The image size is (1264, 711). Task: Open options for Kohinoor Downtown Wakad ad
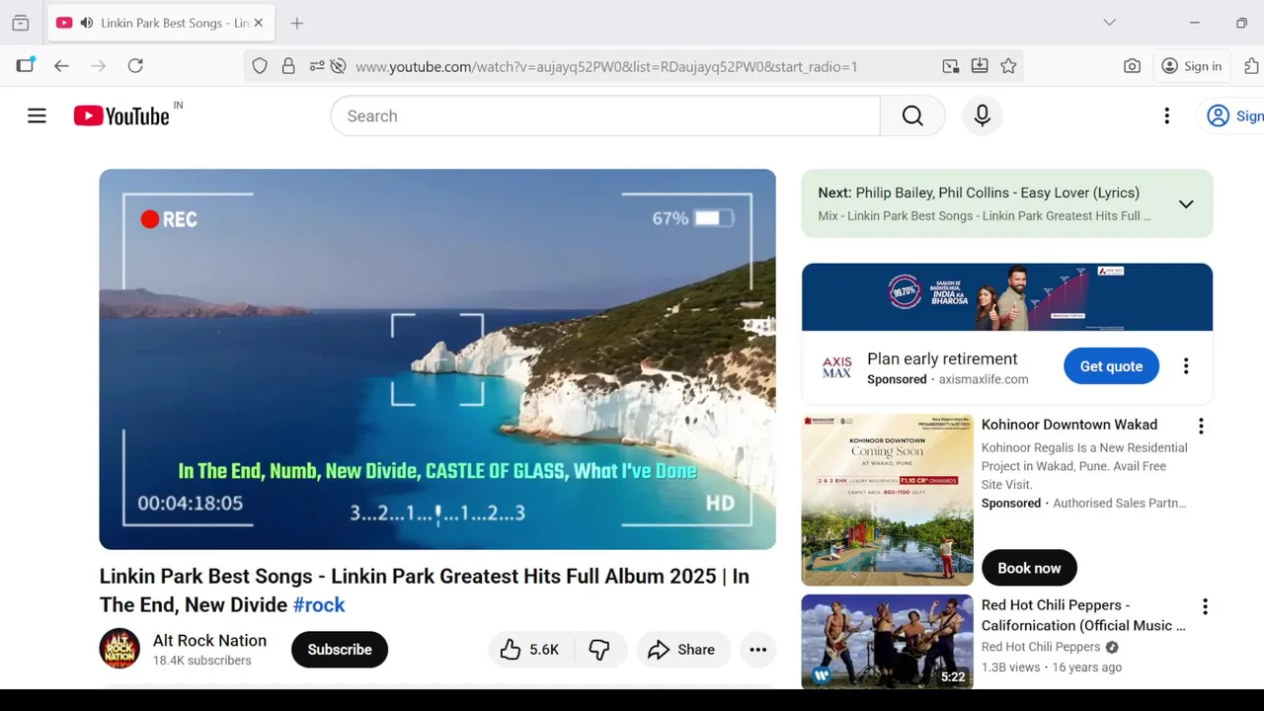pos(1201,427)
